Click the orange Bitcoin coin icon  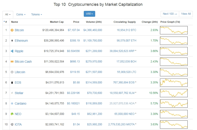(x=12, y=30)
